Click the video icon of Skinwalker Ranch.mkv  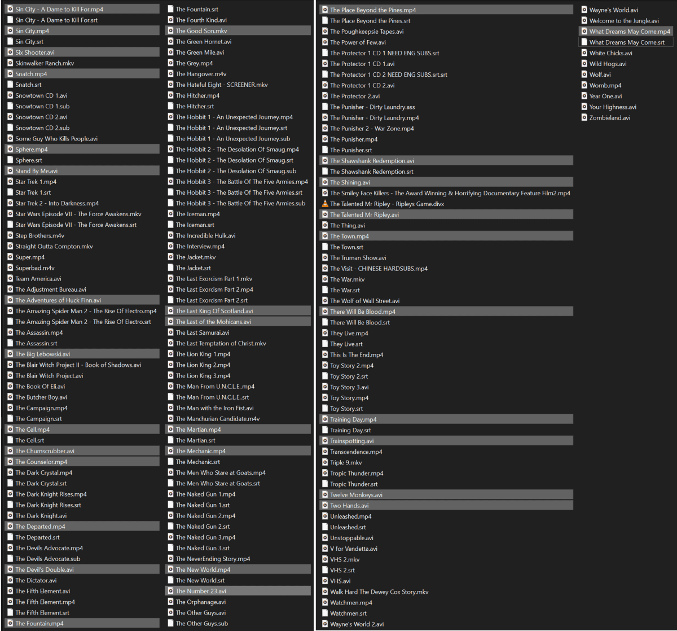[x=10, y=63]
